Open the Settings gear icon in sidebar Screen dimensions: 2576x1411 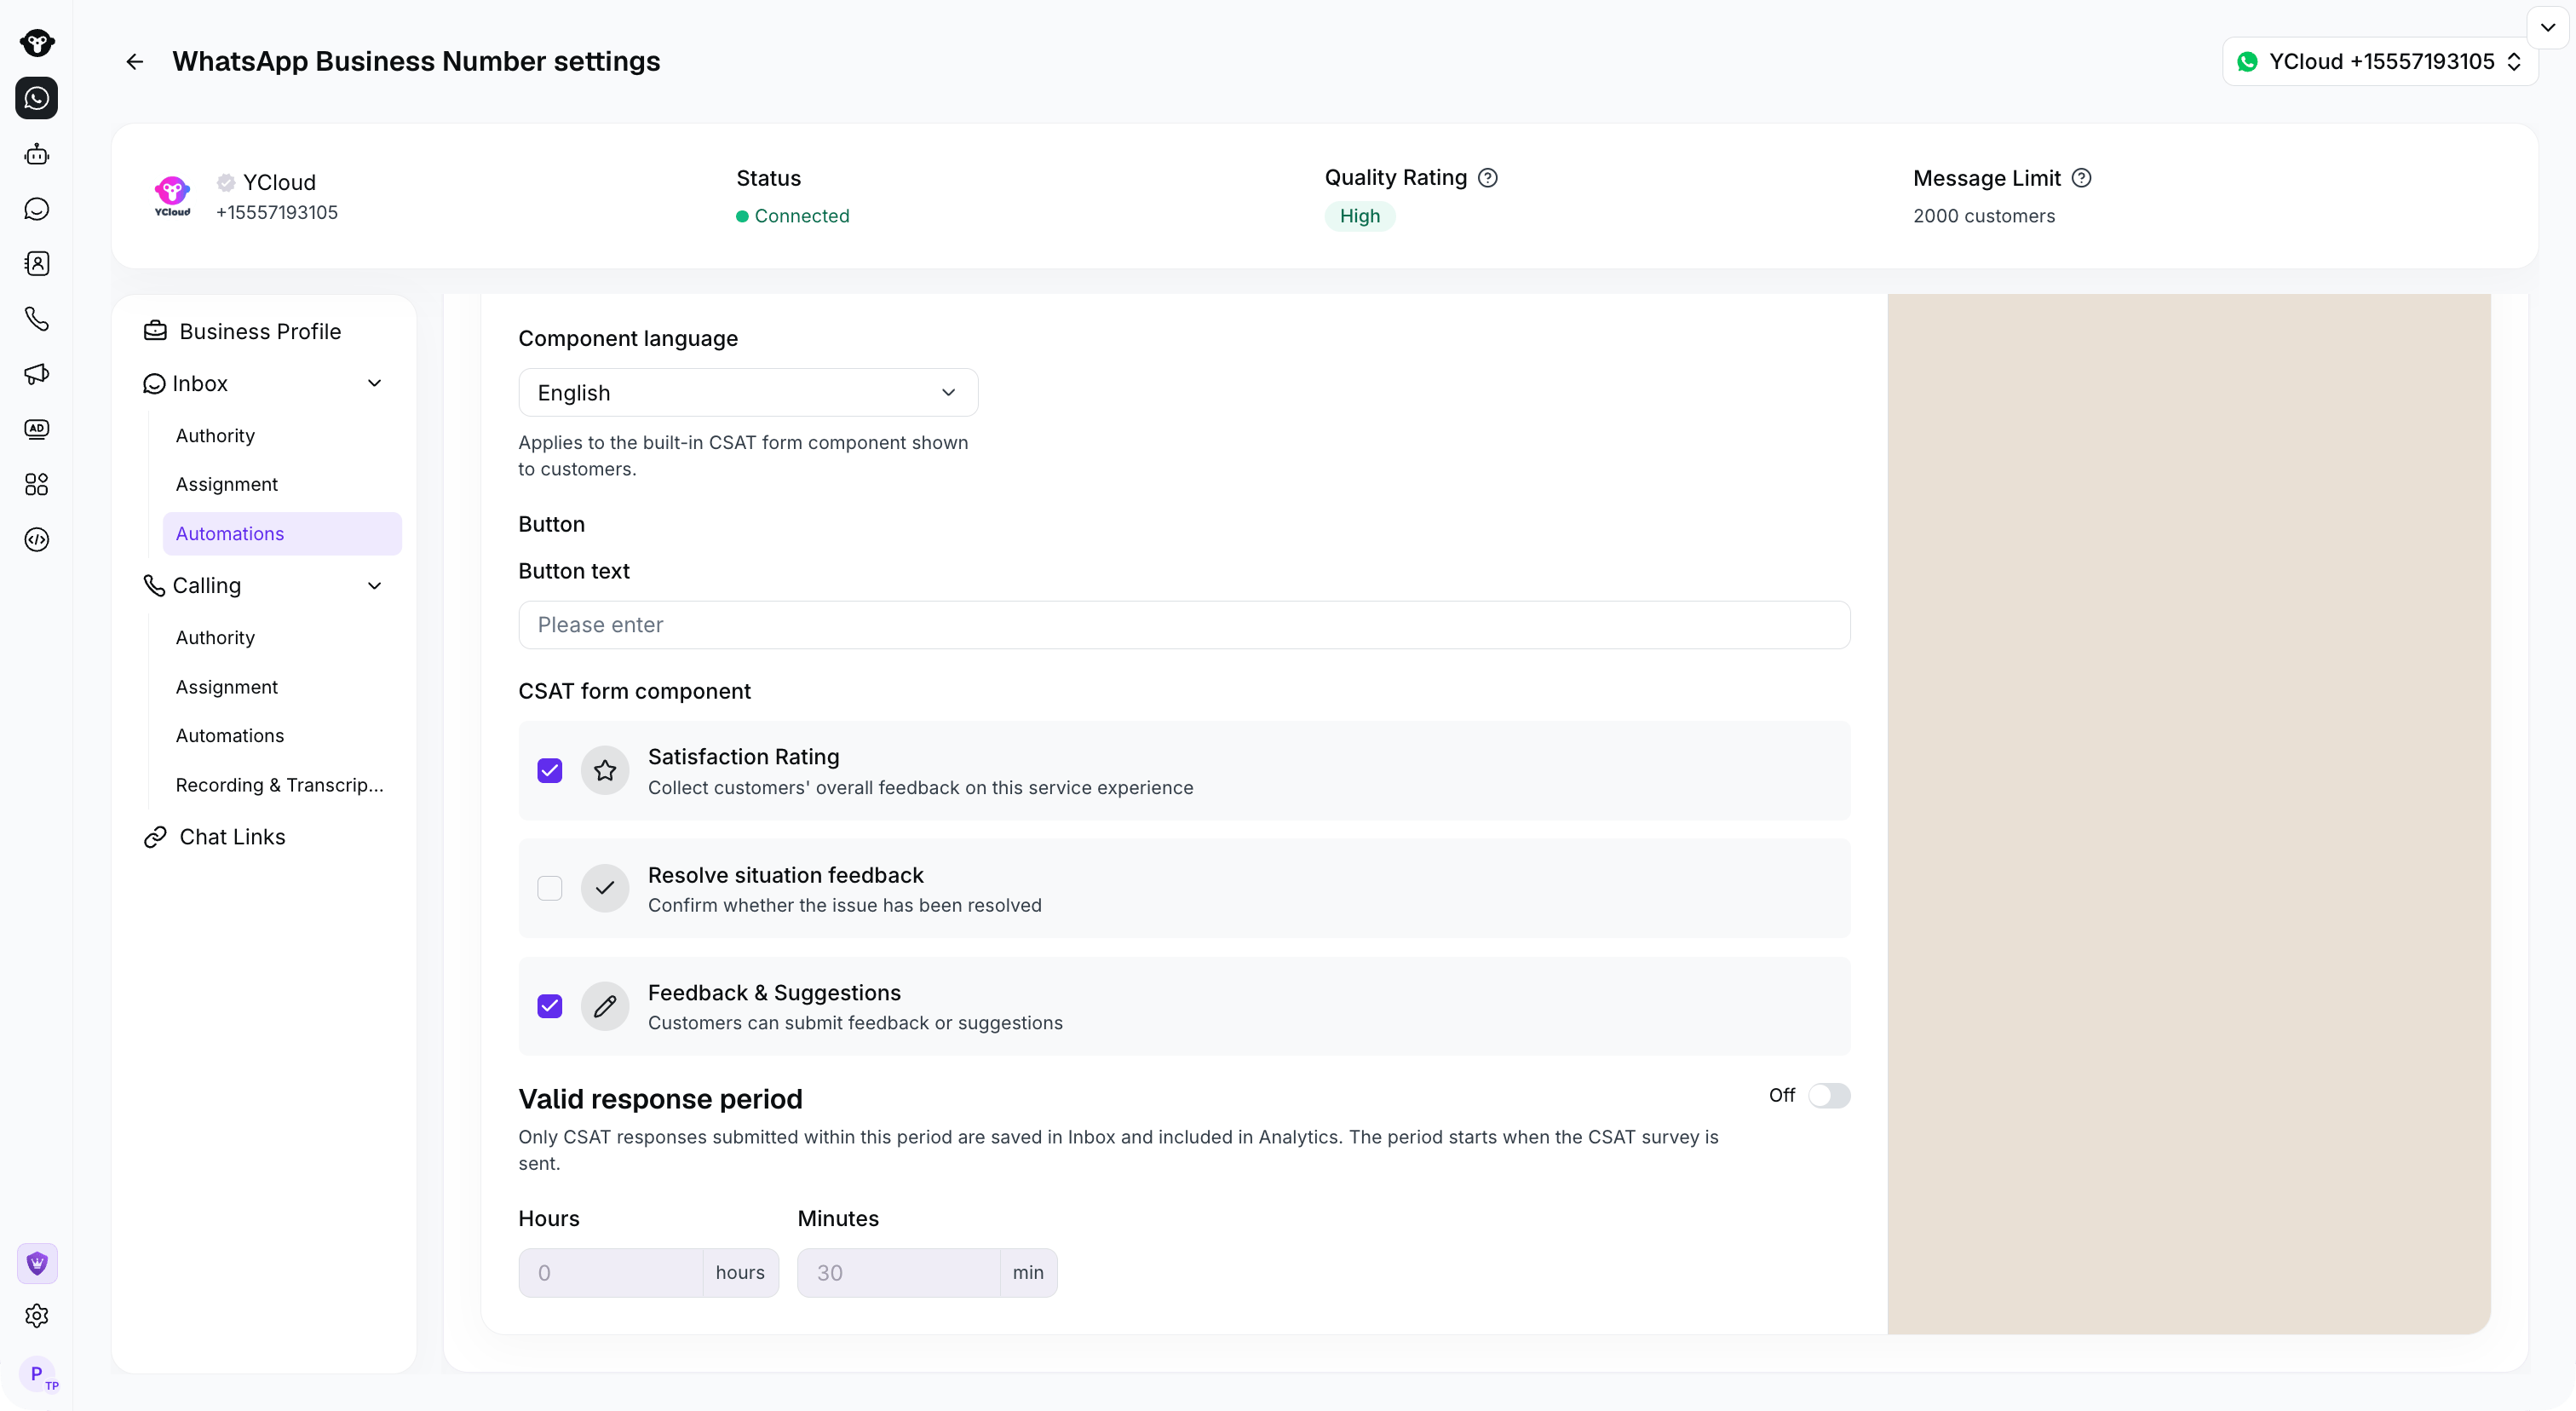click(x=37, y=1316)
